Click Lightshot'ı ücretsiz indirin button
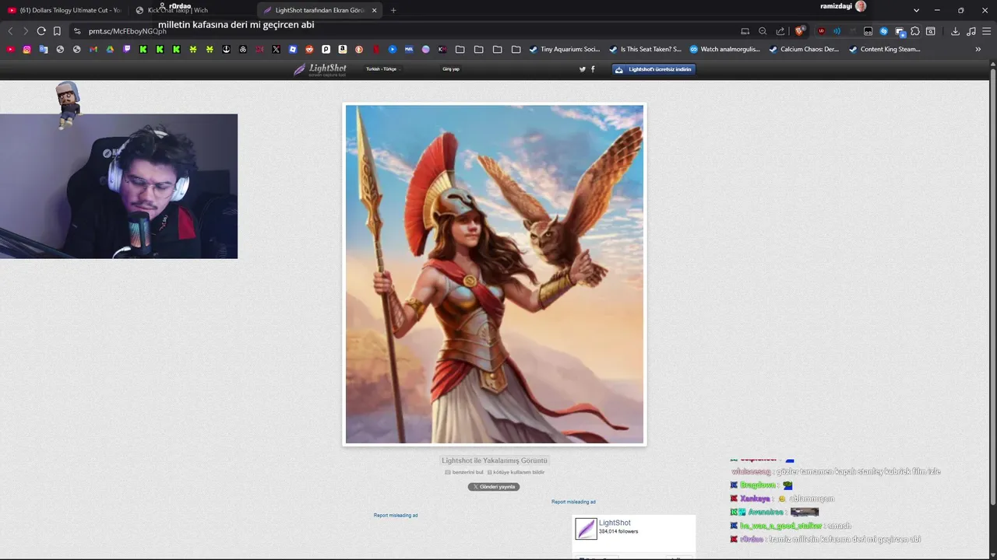The height and width of the screenshot is (560, 997). coord(654,69)
